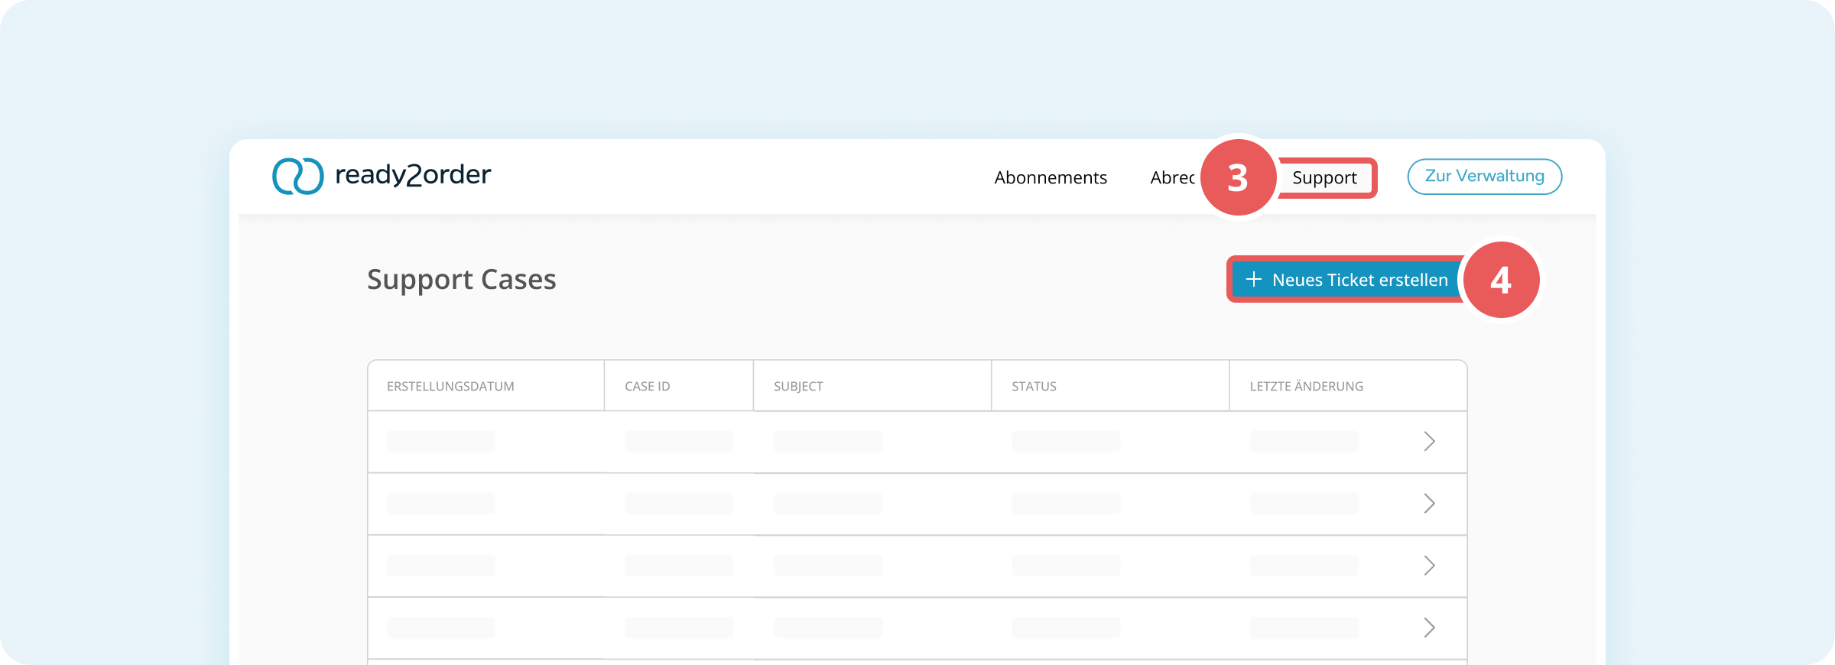Image resolution: width=1835 pixels, height=665 pixels.
Task: Sort by Erstellungsdatum column header
Action: coord(450,386)
